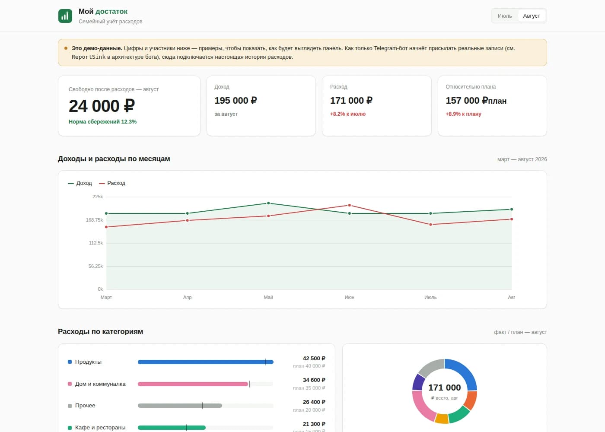Click the Июль expense data point
The image size is (605, 432).
coord(430,225)
